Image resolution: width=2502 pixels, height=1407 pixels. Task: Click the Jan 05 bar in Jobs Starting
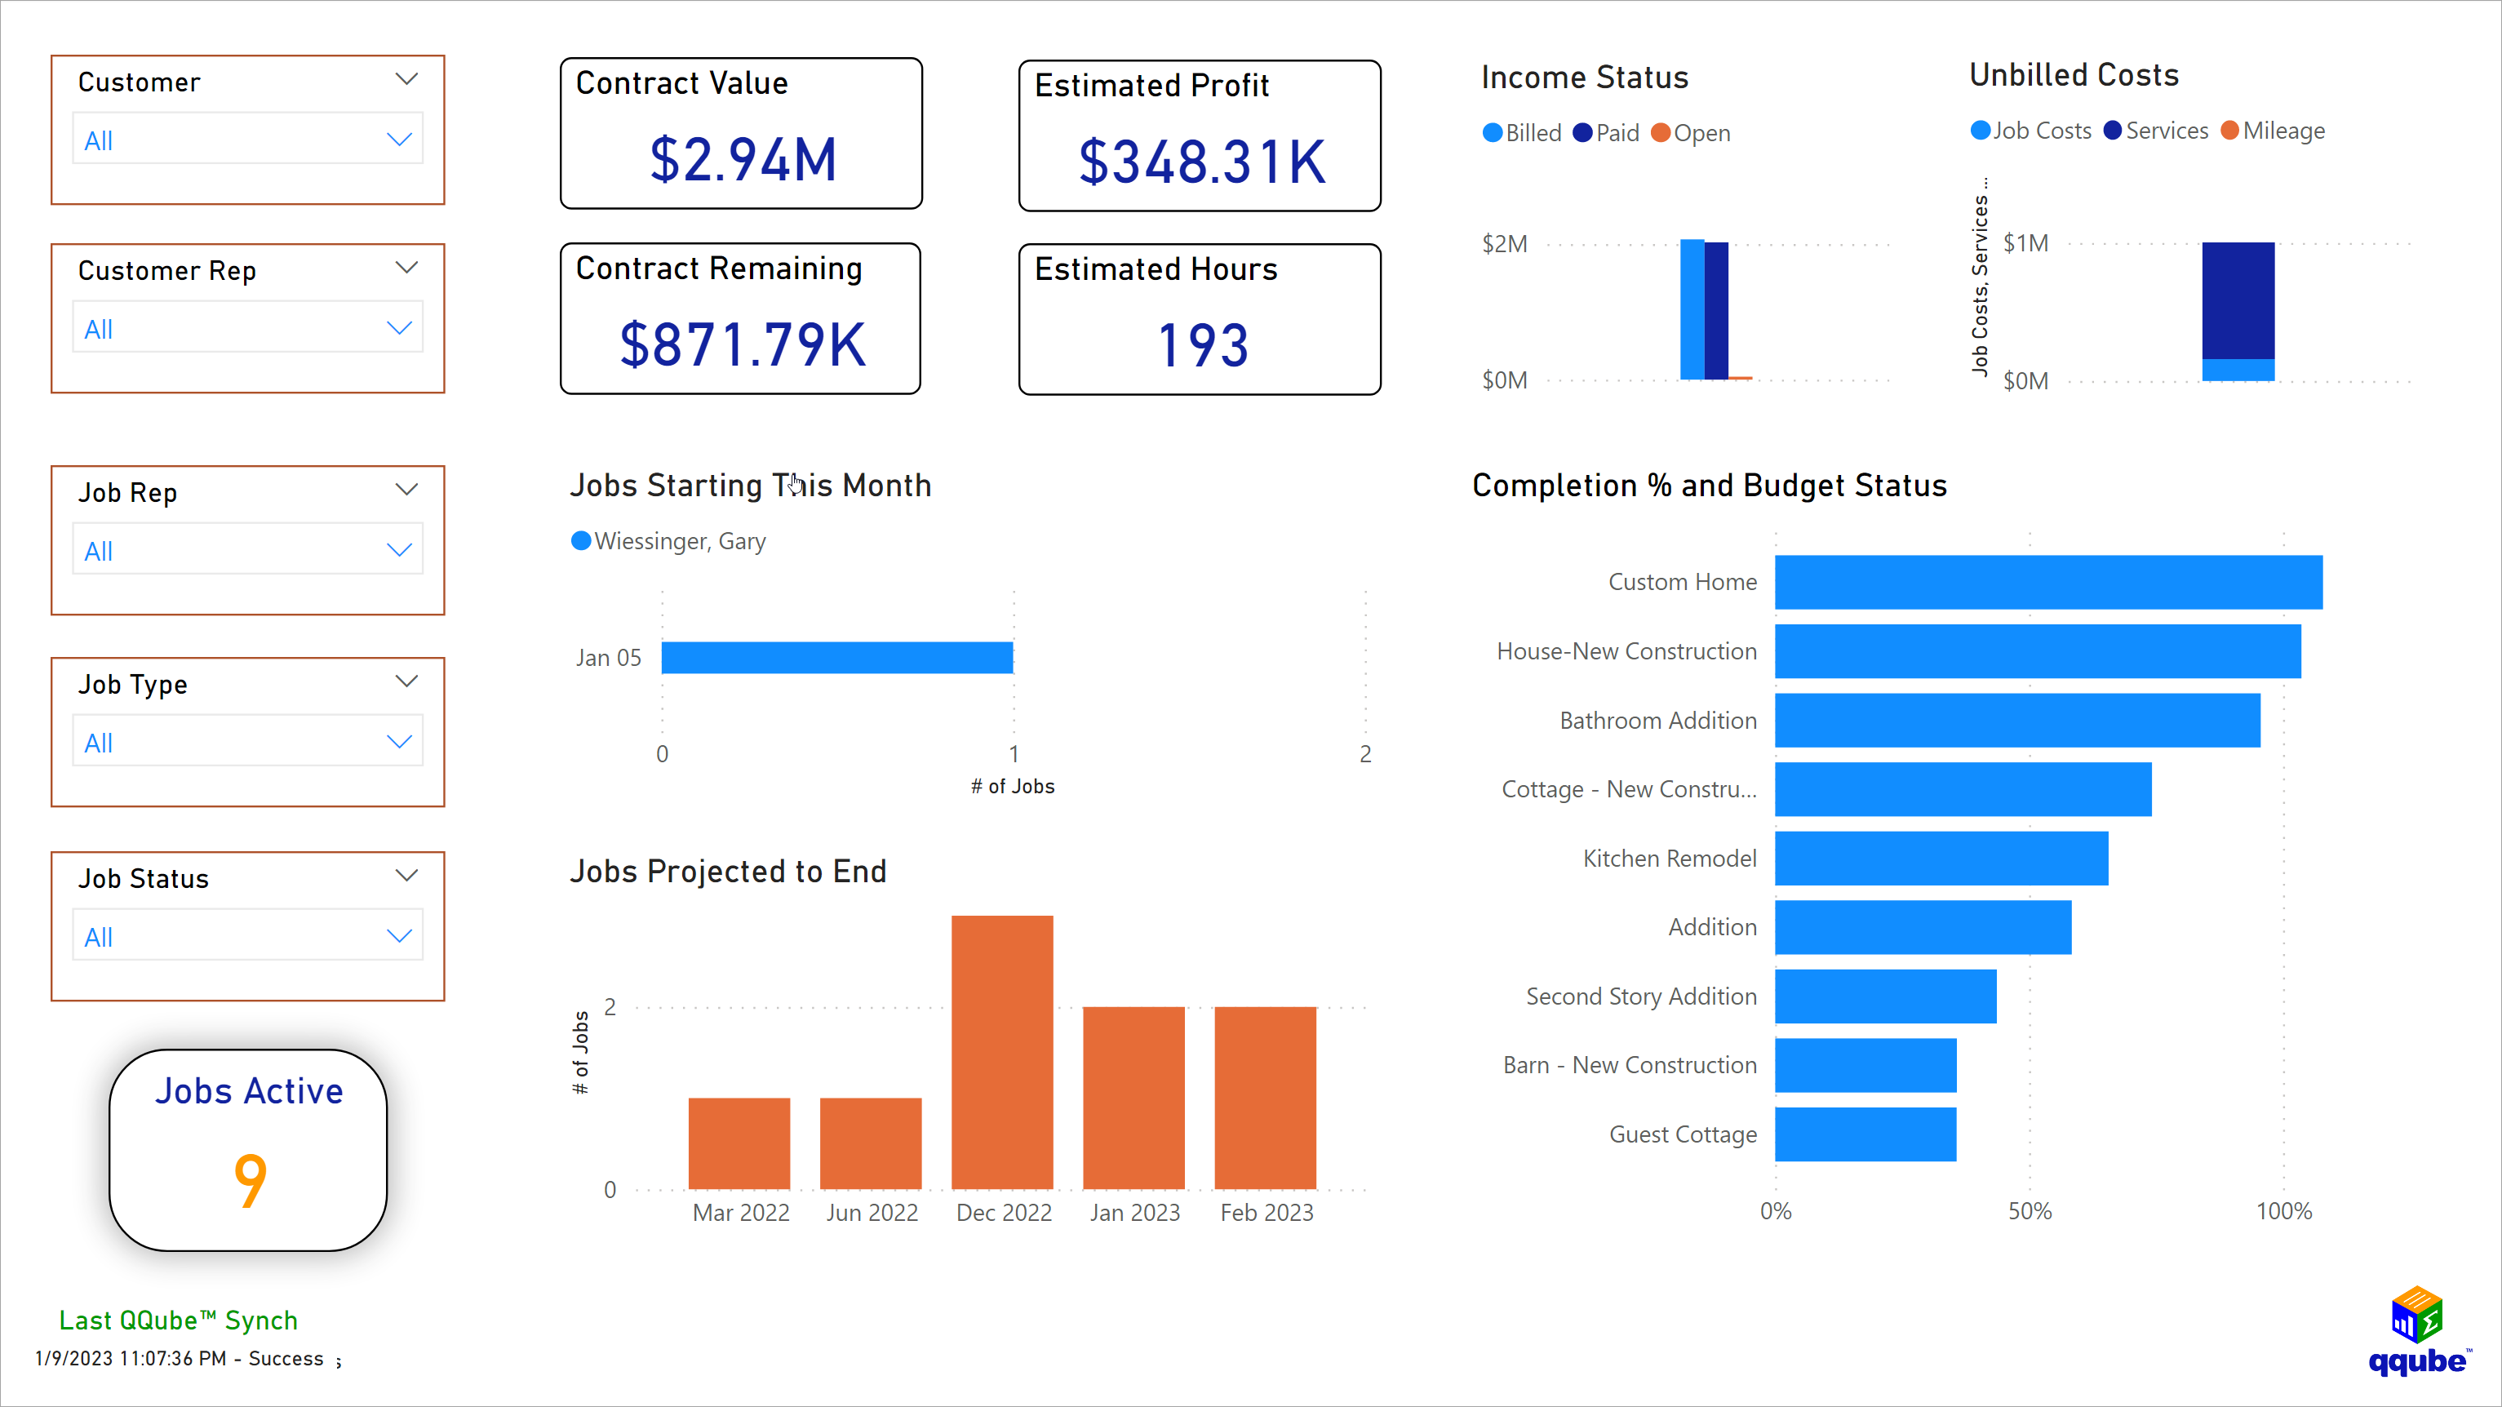click(836, 657)
